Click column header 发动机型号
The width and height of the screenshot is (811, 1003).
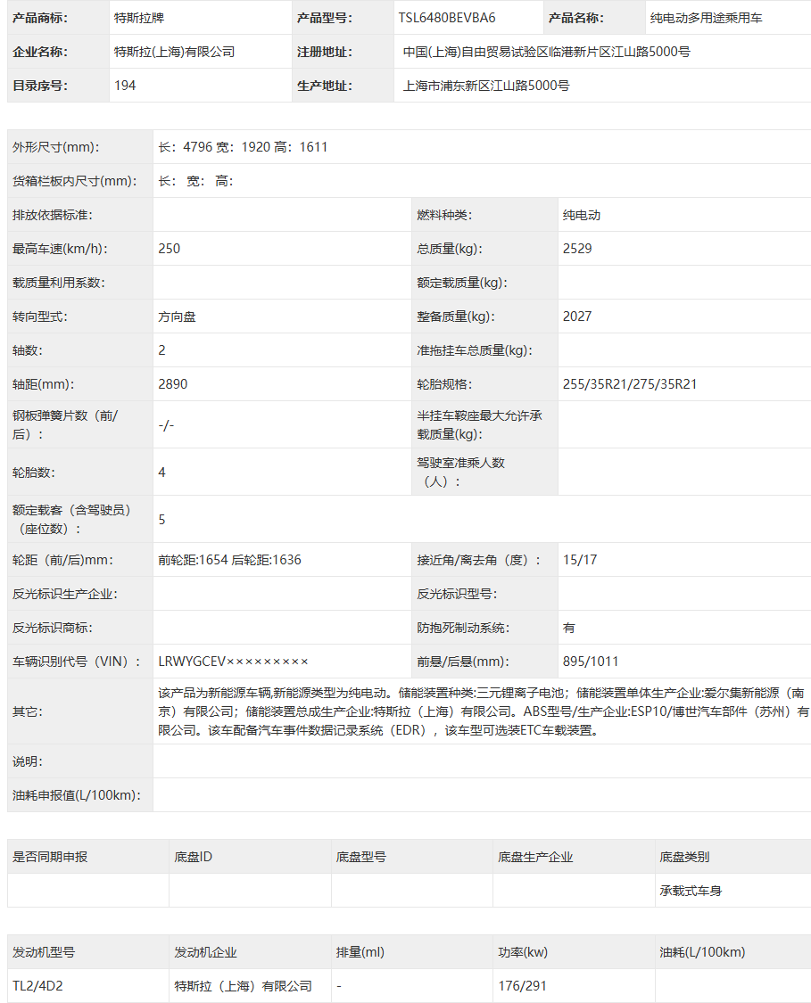[44, 952]
